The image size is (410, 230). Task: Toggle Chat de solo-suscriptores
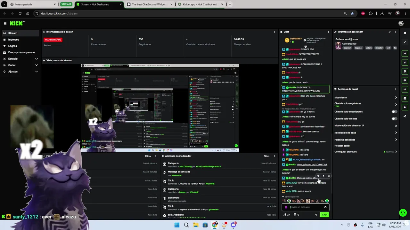click(x=394, y=112)
